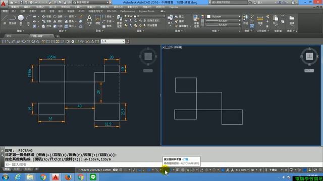The height and width of the screenshot is (181, 323).
Task: Switch to the Performance ribbon tab
Action: pyautogui.click(x=127, y=11)
